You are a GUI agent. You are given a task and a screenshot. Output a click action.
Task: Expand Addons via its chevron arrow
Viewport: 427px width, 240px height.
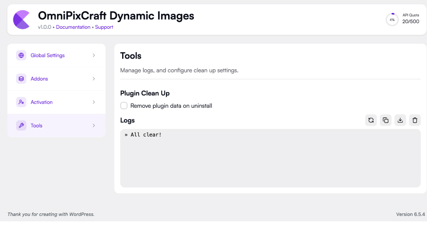pyautogui.click(x=94, y=78)
